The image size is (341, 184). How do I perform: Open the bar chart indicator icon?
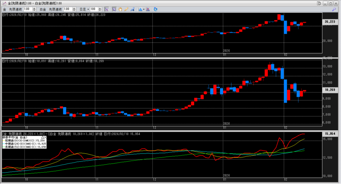pyautogui.click(x=140, y=9)
